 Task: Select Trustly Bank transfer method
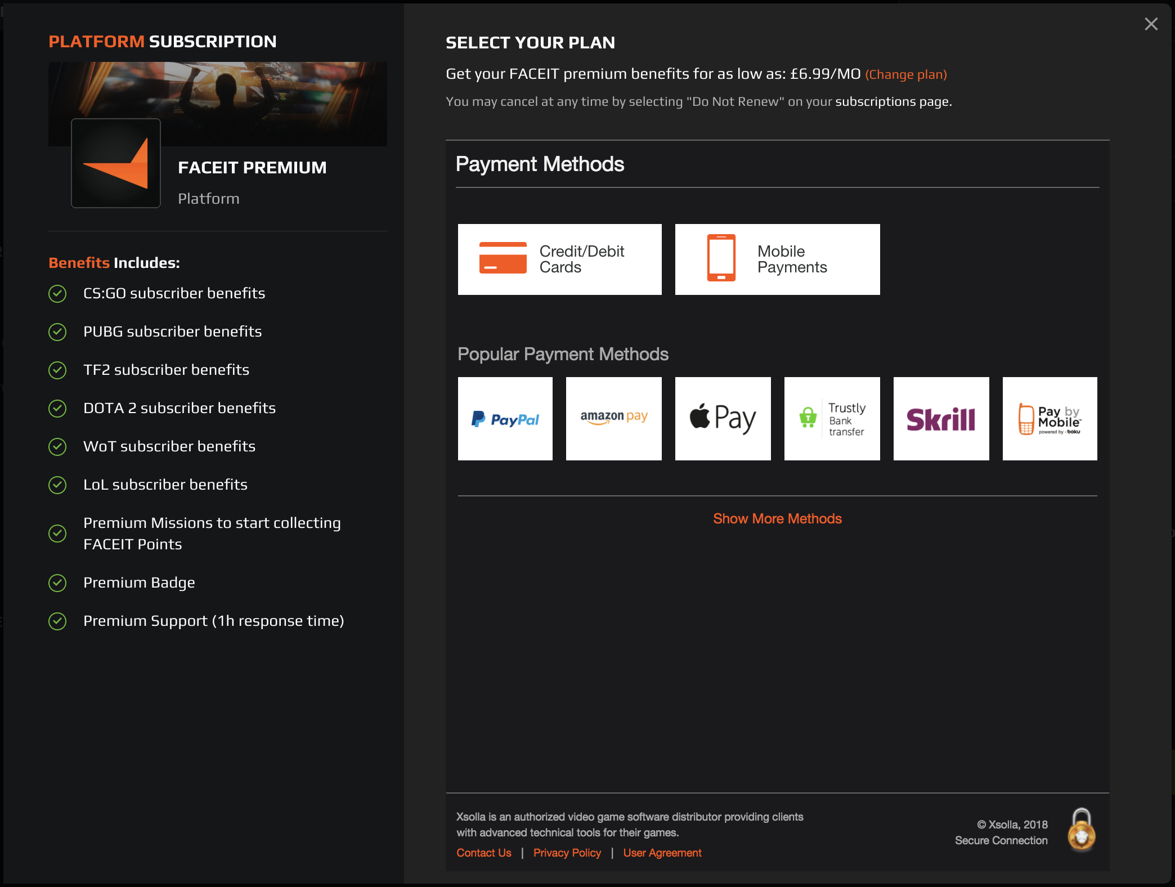(831, 418)
